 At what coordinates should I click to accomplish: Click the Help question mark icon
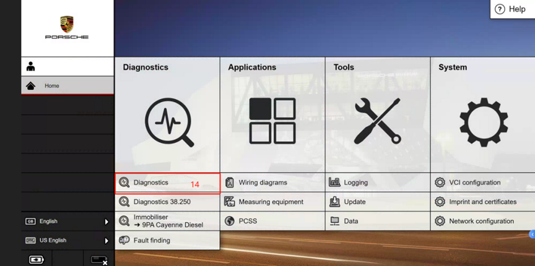500,9
